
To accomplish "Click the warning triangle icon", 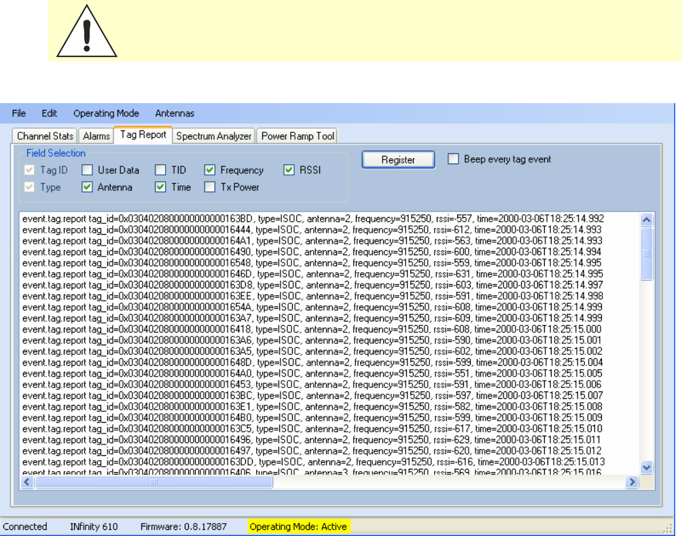I will (86, 31).
